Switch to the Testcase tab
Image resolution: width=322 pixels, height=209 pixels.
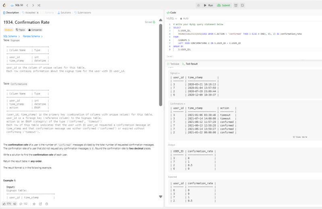[173, 64]
